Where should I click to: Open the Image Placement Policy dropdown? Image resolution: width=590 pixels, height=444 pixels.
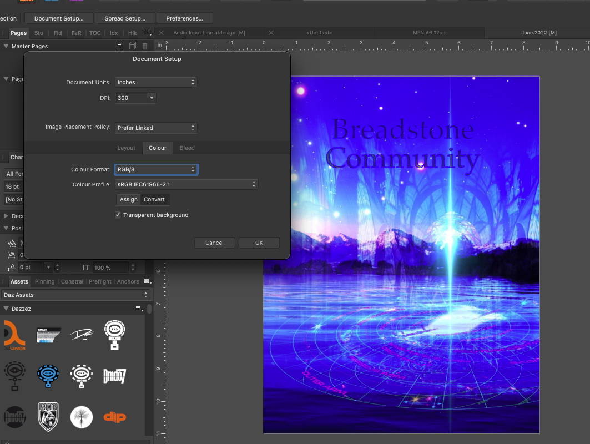pyautogui.click(x=156, y=128)
